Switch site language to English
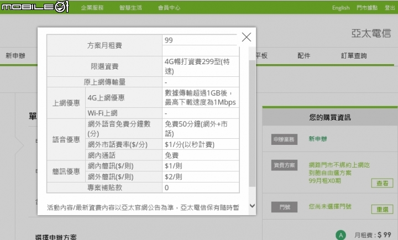The image size is (398, 240). click(x=341, y=8)
